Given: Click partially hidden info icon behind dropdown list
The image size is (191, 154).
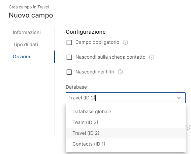Looking at the screenshot, I should click(188, 127).
